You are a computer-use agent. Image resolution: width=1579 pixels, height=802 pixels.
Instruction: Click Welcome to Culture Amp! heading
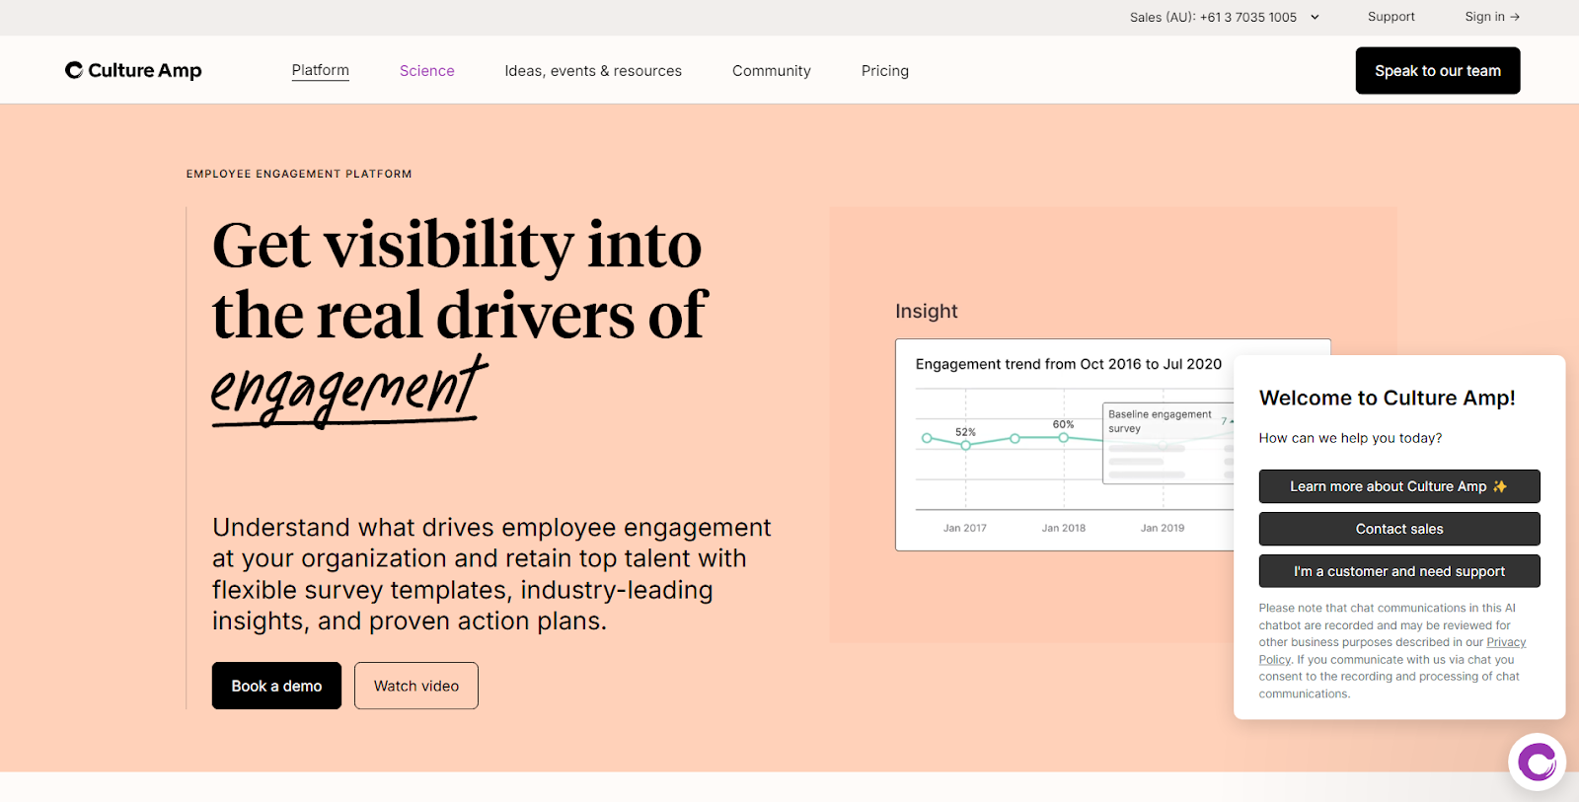(1388, 398)
